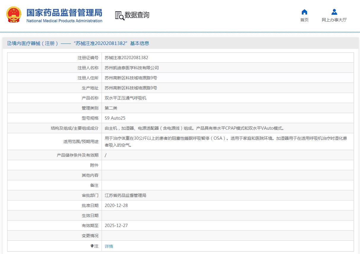Go to 首页 via the house icon
The image size is (360, 254).
click(304, 12)
